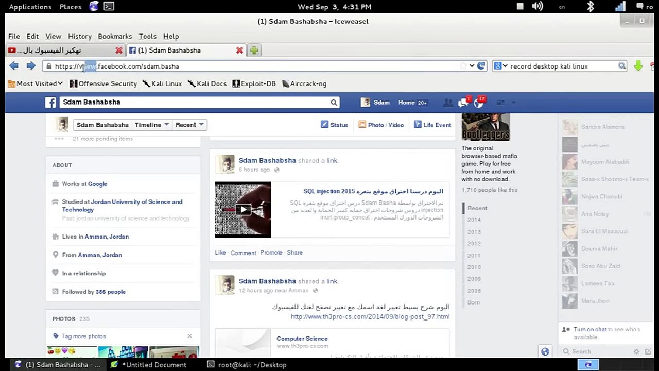Screen dimensions: 659x371
Task: Click the Life Event composer button
Action: click(x=432, y=125)
